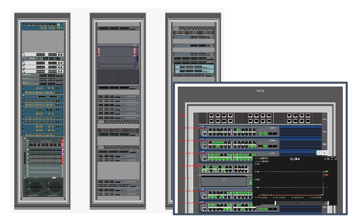Click the green icon above the chart

coord(320,152)
